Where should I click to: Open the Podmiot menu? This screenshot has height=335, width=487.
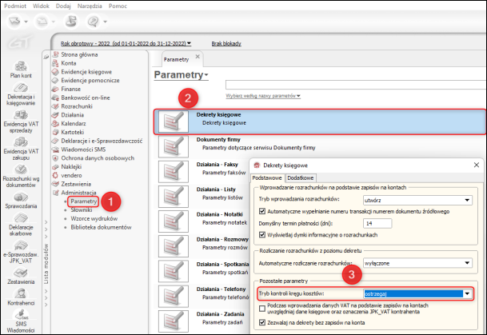[15, 6]
